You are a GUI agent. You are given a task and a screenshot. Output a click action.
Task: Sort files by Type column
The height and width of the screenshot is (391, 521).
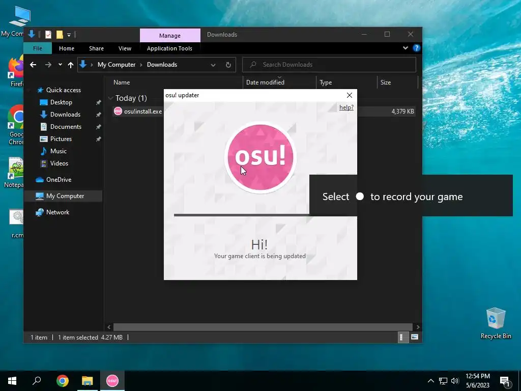pyautogui.click(x=326, y=82)
